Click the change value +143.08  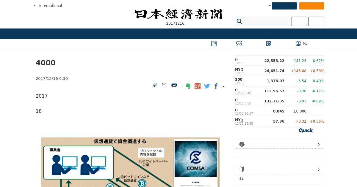coord(299,71)
